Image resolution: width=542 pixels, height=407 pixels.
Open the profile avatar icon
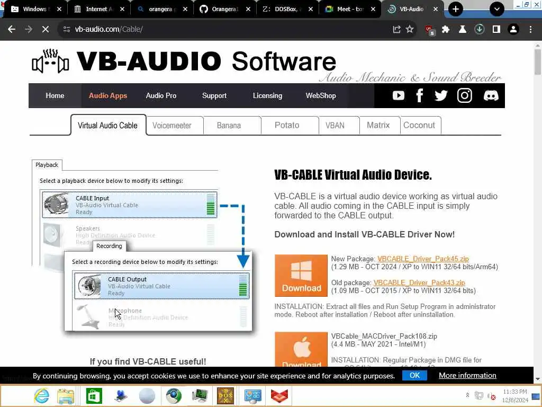coord(513,29)
